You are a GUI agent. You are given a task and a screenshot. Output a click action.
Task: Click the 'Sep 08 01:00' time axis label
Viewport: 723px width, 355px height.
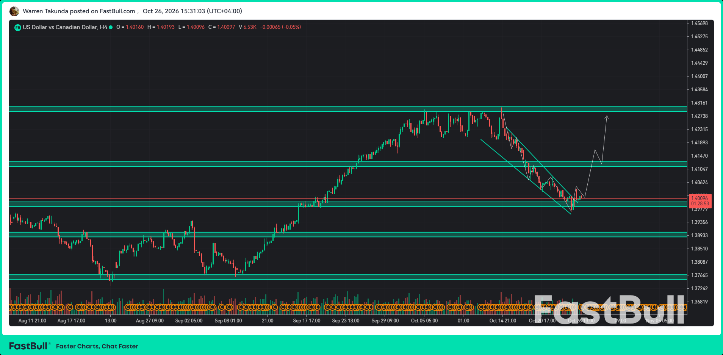pos(228,321)
